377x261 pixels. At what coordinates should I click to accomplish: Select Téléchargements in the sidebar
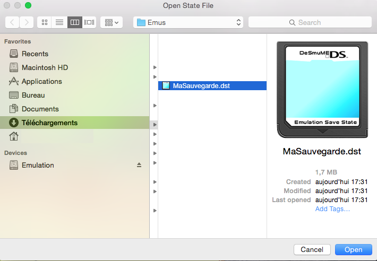click(x=74, y=123)
